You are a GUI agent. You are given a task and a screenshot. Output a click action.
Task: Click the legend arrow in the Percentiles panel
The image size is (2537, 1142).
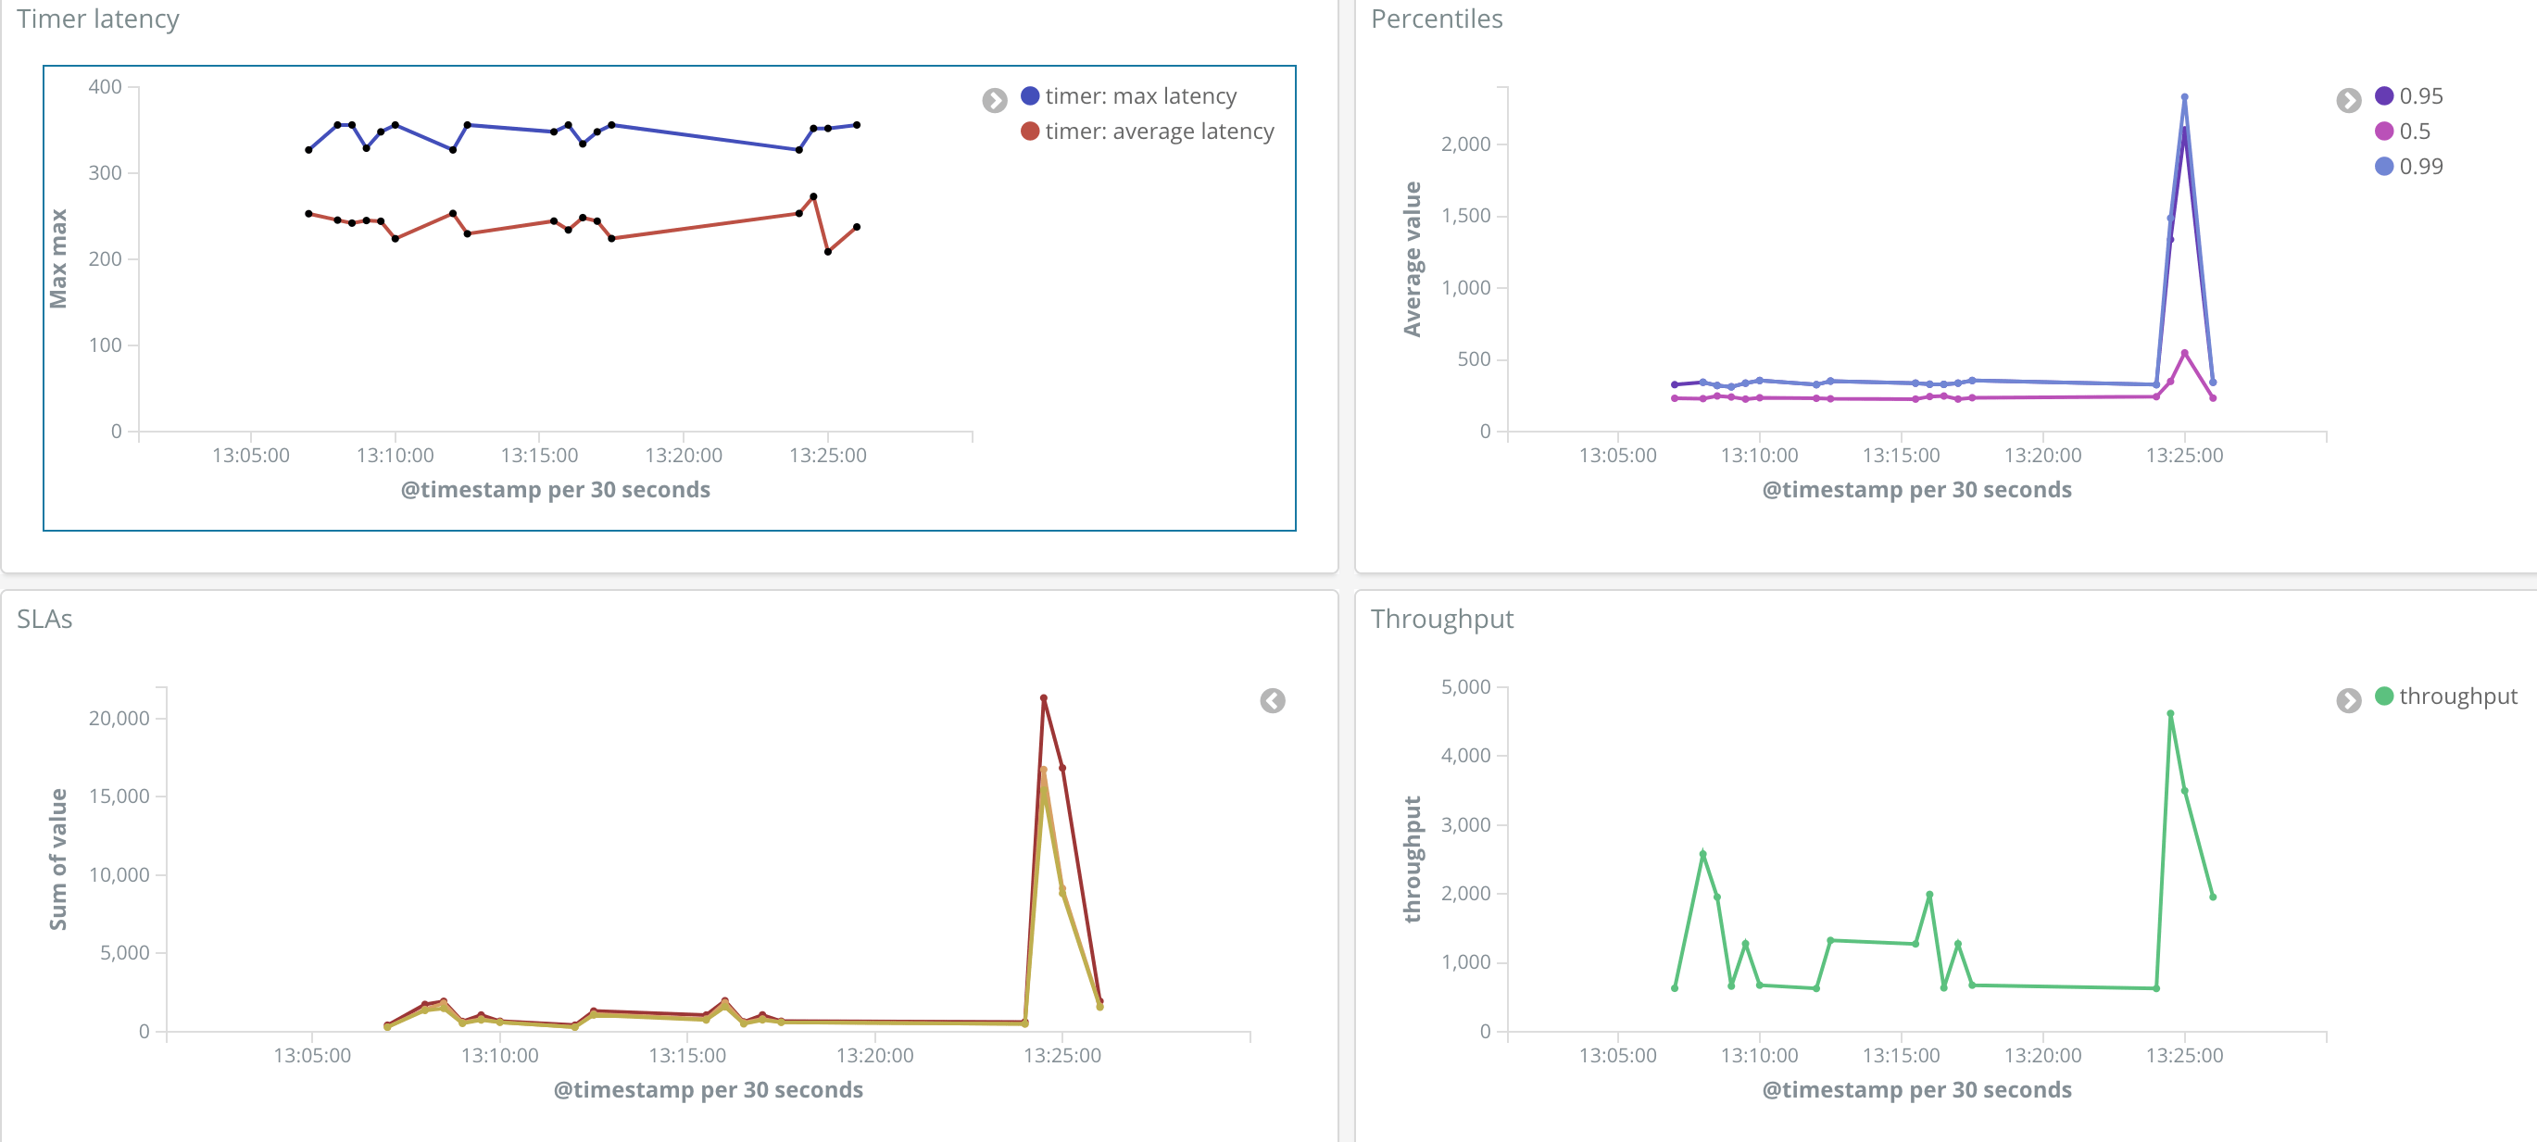pos(2349,99)
